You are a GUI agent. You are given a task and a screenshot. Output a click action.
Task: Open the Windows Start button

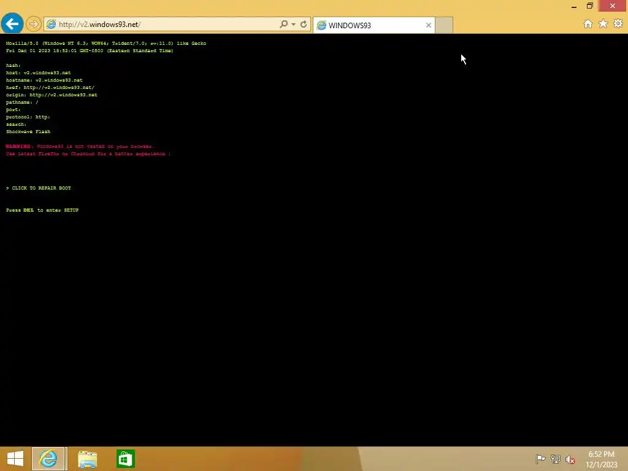coord(15,459)
